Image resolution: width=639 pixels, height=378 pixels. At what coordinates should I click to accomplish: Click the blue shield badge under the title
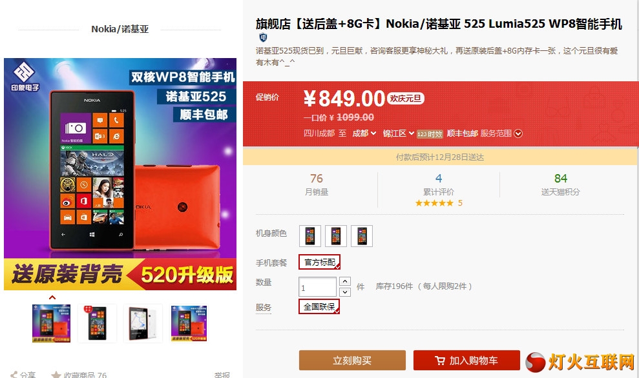[263, 37]
